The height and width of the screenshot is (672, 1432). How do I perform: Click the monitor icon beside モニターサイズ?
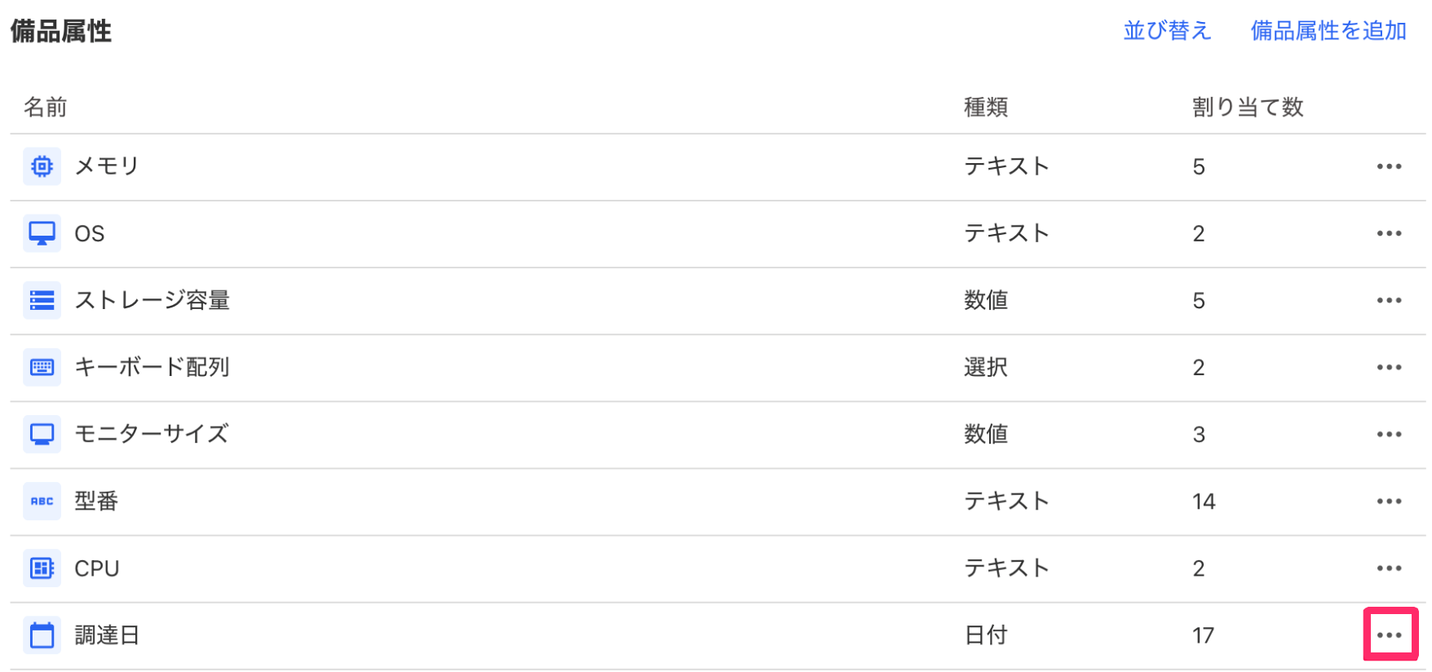coord(42,434)
